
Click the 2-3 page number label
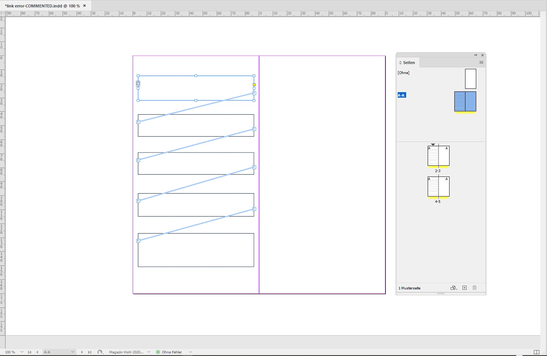(438, 171)
